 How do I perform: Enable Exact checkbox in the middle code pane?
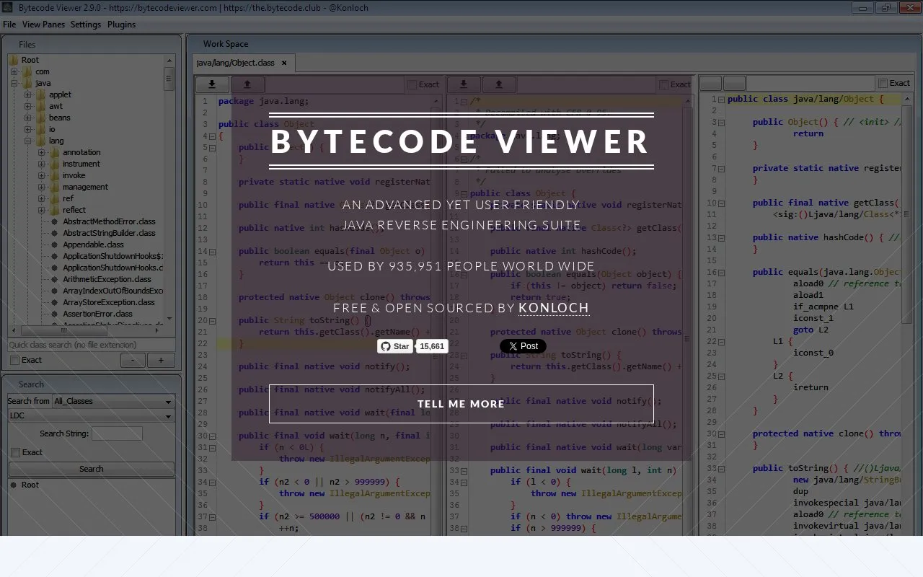coord(664,84)
